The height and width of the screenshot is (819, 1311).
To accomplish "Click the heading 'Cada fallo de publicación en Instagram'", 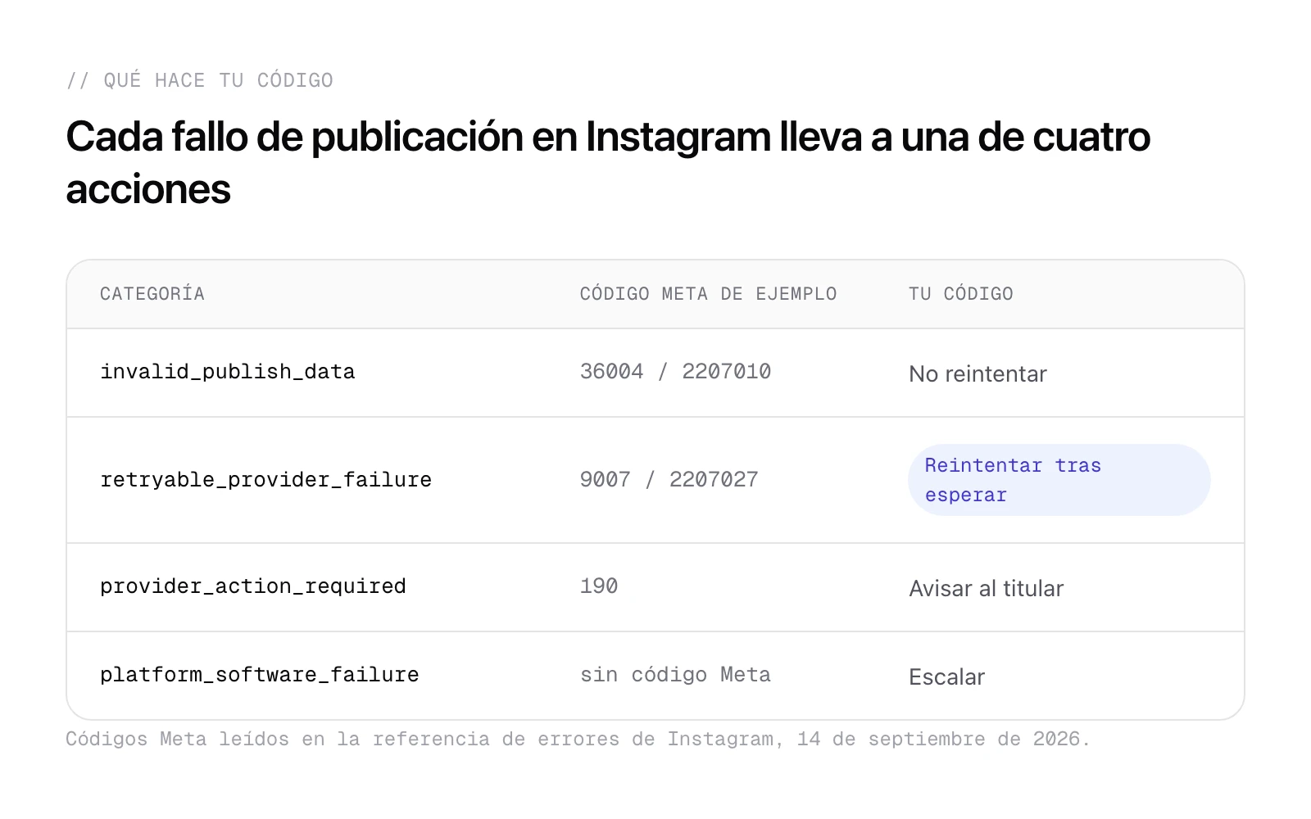I will [x=608, y=162].
